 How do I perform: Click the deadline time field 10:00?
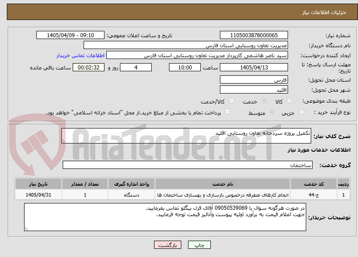185,67
